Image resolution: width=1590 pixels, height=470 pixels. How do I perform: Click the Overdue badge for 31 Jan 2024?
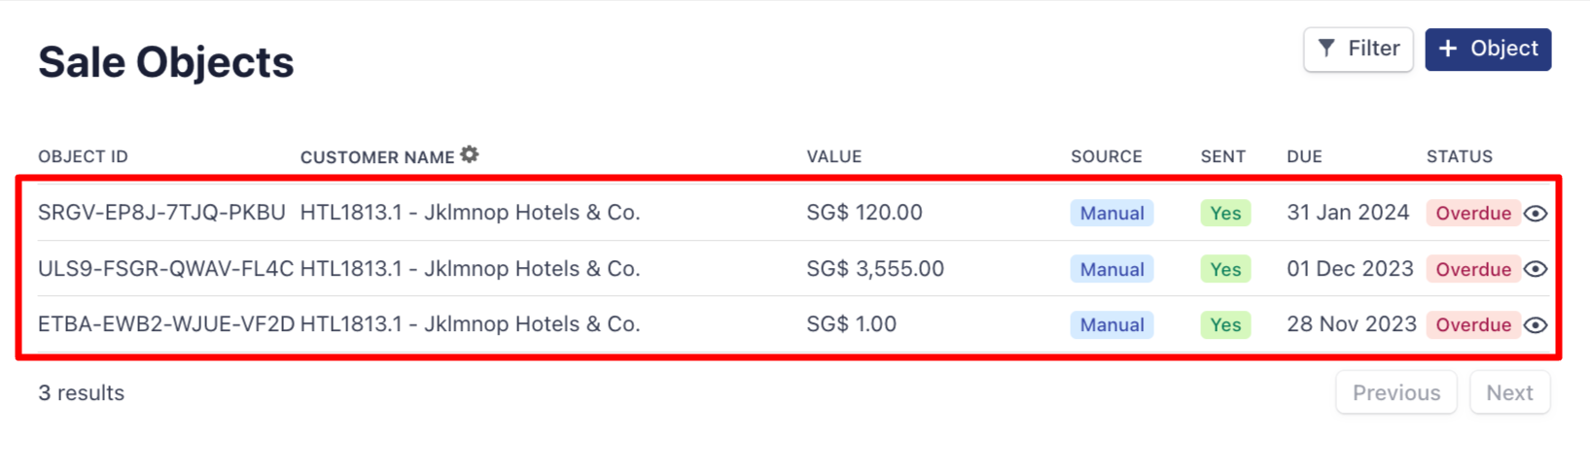(1472, 214)
